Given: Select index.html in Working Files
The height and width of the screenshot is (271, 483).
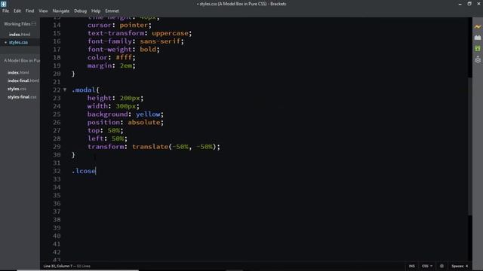Looking at the screenshot, I should [x=20, y=35].
